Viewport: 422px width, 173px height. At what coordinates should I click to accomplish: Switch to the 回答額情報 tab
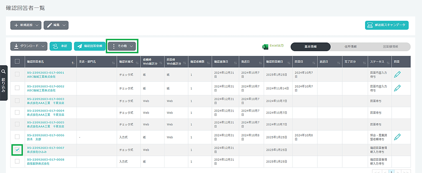pyautogui.click(x=390, y=47)
